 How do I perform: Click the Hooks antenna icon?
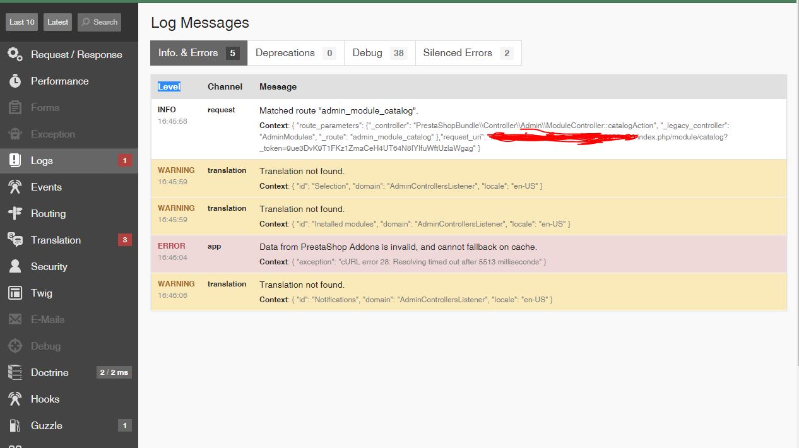(15, 399)
